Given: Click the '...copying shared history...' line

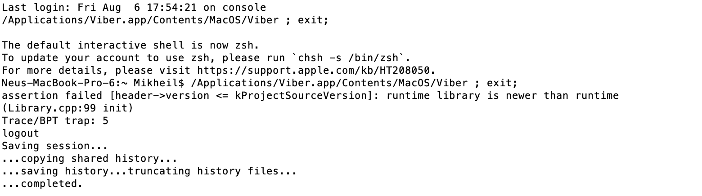Looking at the screenshot, I should [x=90, y=159].
